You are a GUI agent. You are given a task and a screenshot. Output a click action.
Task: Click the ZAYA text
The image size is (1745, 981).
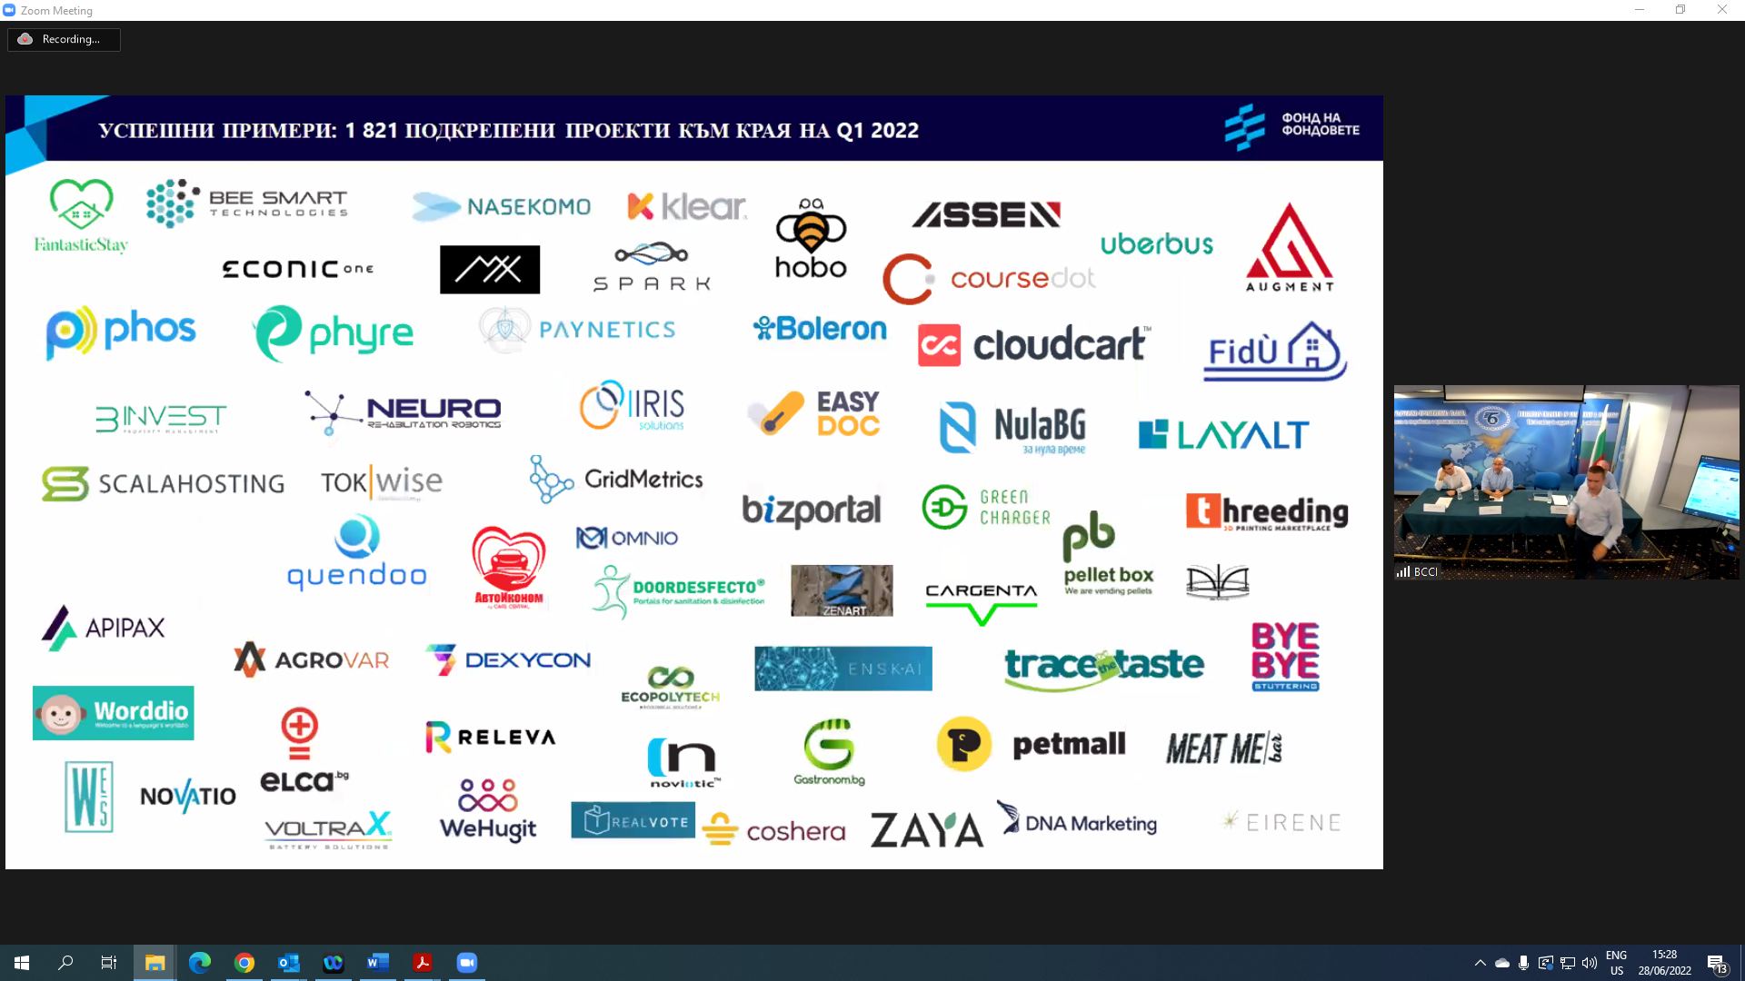click(x=926, y=829)
